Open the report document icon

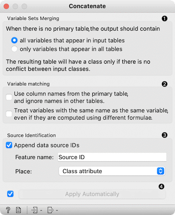click(x=18, y=210)
